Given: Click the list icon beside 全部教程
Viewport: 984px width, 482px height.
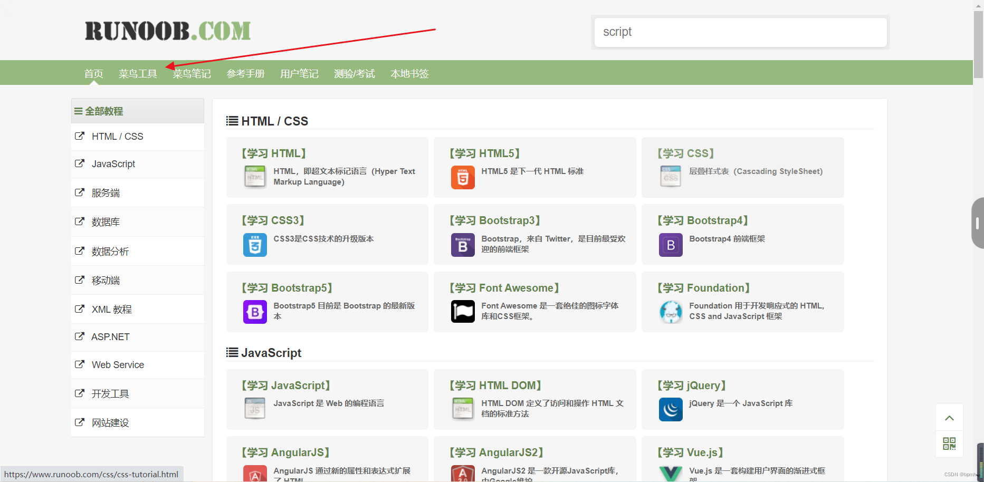Looking at the screenshot, I should click(x=78, y=111).
